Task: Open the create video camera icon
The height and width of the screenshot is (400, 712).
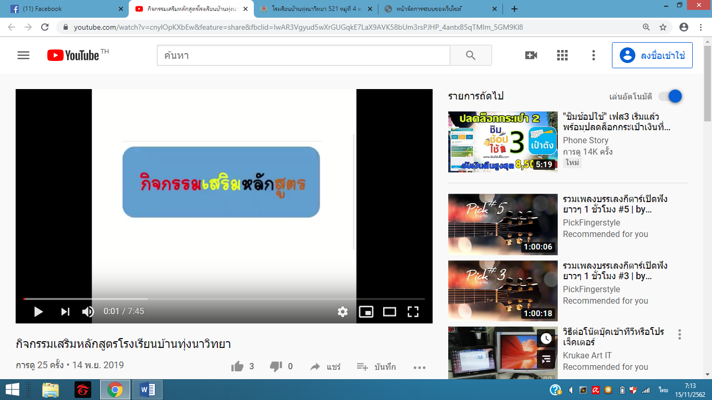Action: point(531,55)
